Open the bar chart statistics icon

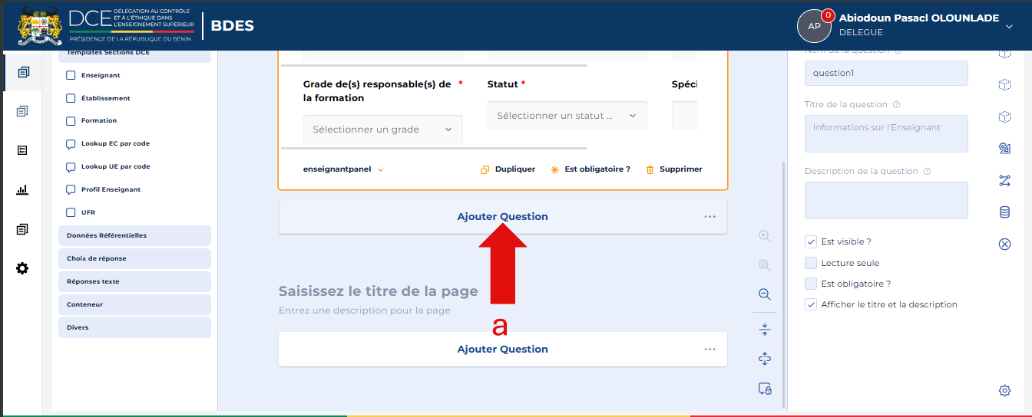click(22, 189)
